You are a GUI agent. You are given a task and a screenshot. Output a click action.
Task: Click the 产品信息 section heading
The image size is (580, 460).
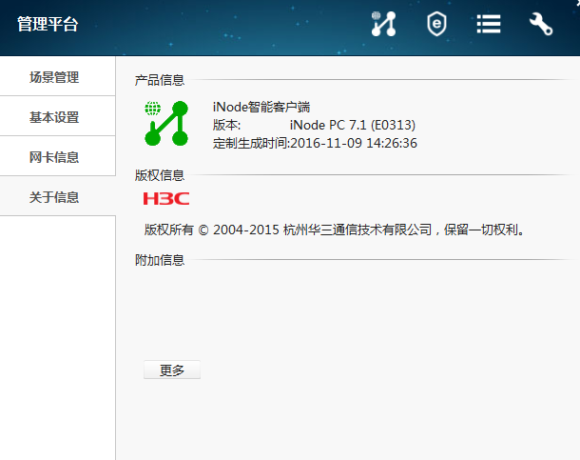tap(160, 80)
